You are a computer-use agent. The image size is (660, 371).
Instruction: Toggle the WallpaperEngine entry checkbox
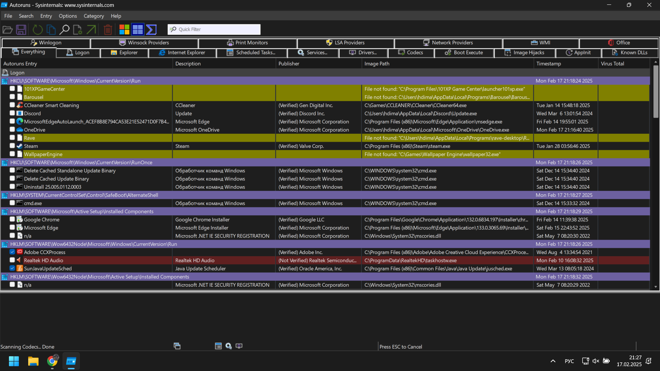[x=12, y=154]
